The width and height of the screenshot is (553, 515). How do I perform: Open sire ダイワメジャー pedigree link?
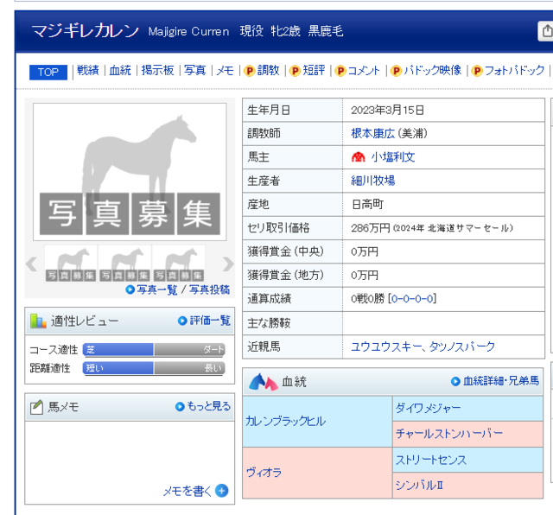[428, 408]
